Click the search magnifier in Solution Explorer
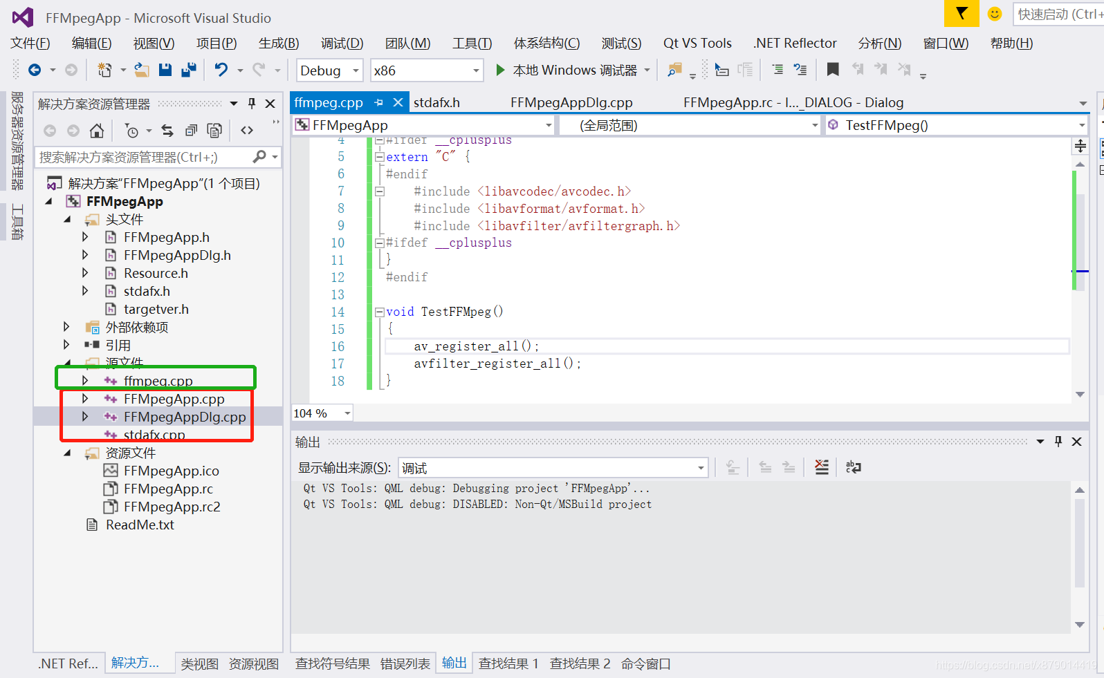The height and width of the screenshot is (678, 1104). click(x=259, y=157)
